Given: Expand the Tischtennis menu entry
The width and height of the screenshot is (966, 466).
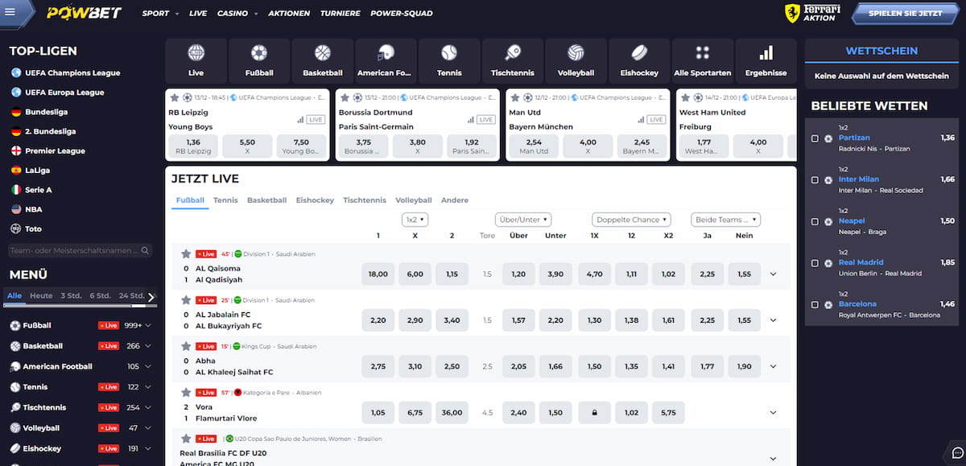Looking at the screenshot, I should 148,407.
